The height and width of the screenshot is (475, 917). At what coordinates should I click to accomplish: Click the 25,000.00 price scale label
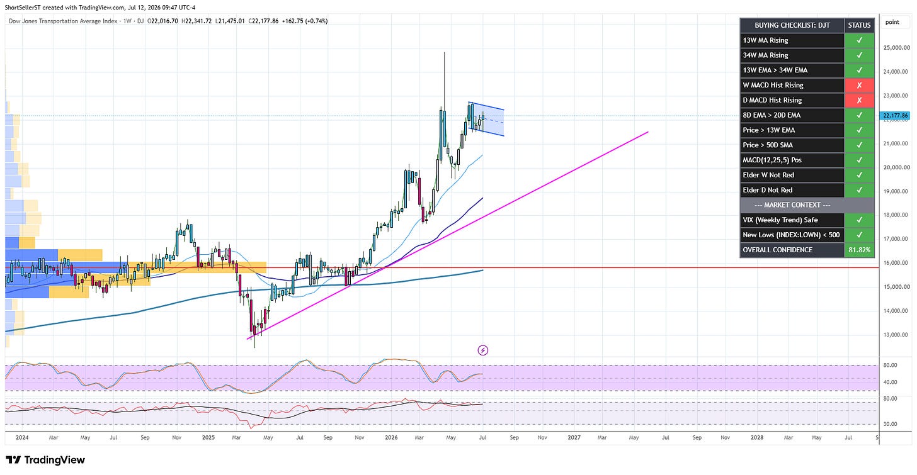(896, 48)
